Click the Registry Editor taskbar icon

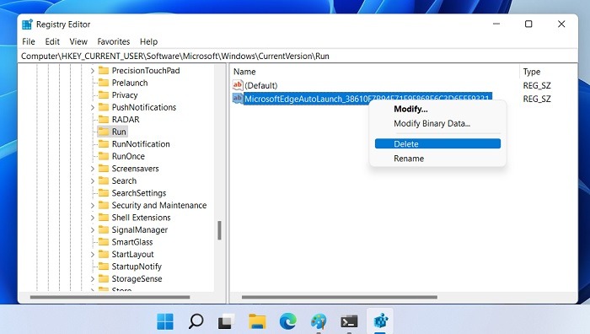tap(380, 321)
